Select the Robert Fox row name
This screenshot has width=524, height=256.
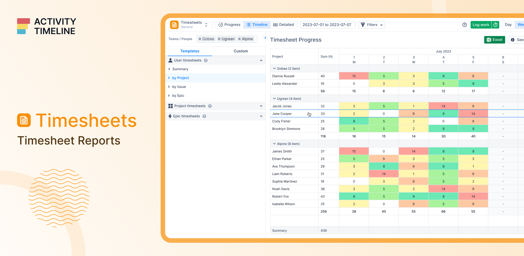pos(281,197)
